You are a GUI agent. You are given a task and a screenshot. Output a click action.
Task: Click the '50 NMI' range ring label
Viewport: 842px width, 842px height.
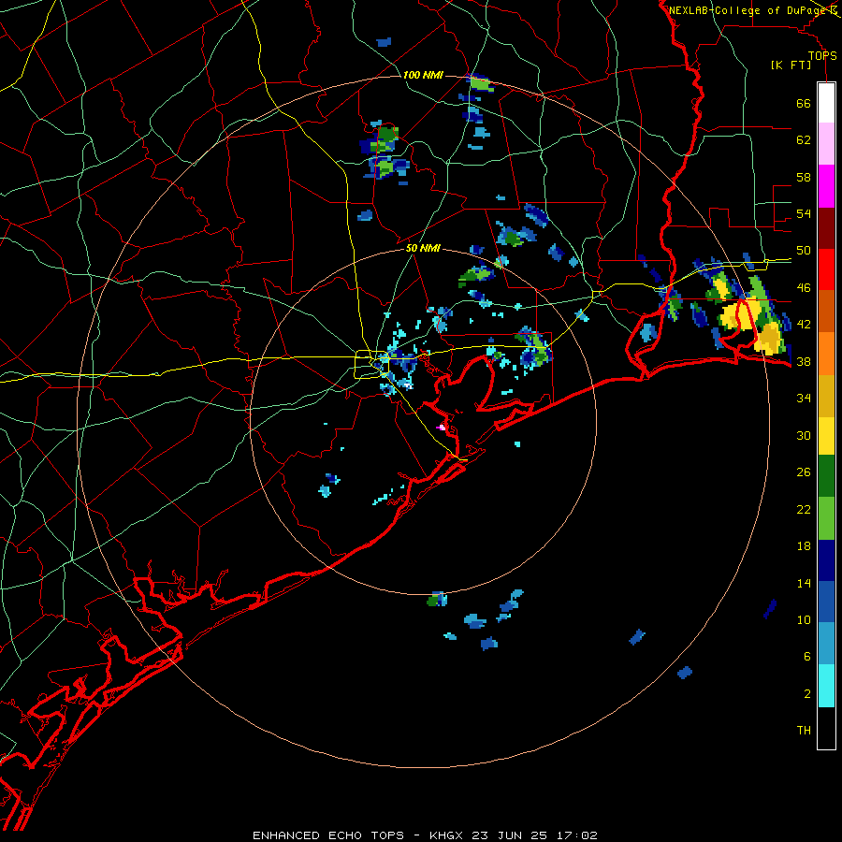tap(423, 248)
